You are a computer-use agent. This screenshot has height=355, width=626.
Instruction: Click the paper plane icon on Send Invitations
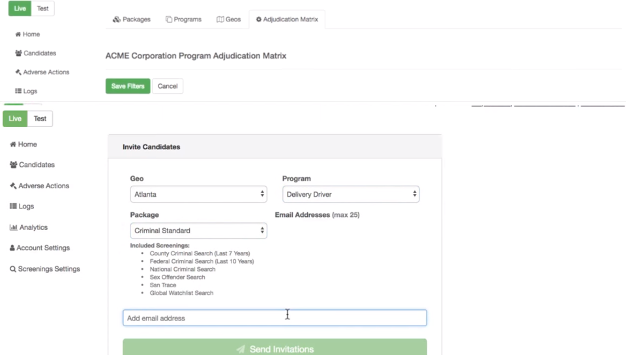[241, 349]
